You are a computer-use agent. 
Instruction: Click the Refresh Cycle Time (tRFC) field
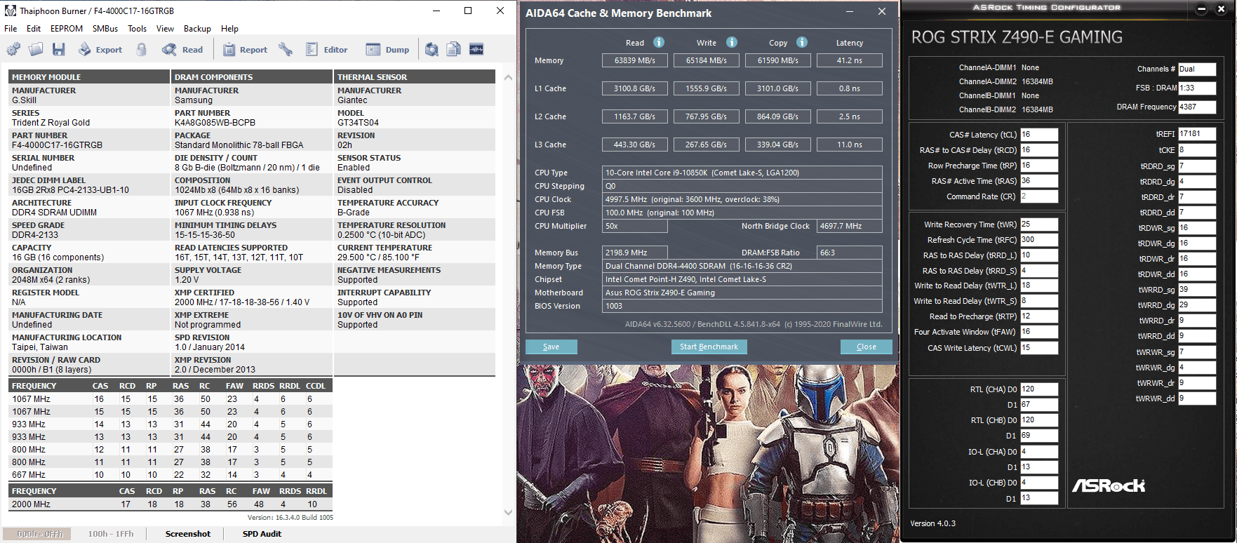1039,240
